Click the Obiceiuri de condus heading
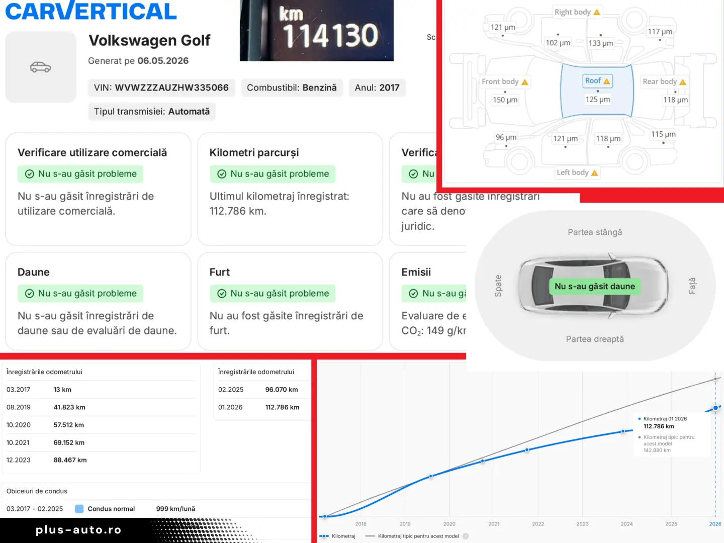The image size is (724, 543). tap(37, 491)
